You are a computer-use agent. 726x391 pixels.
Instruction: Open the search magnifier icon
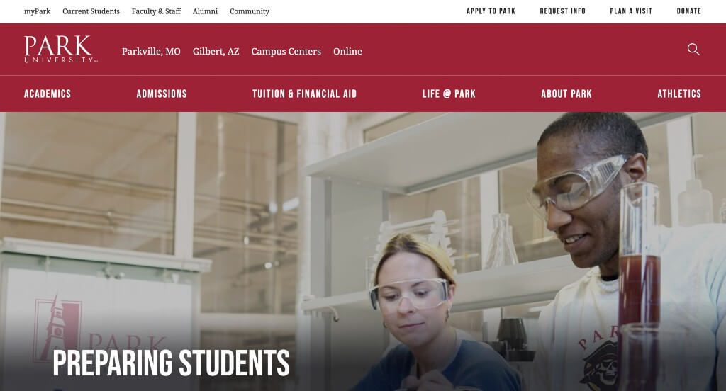[693, 50]
